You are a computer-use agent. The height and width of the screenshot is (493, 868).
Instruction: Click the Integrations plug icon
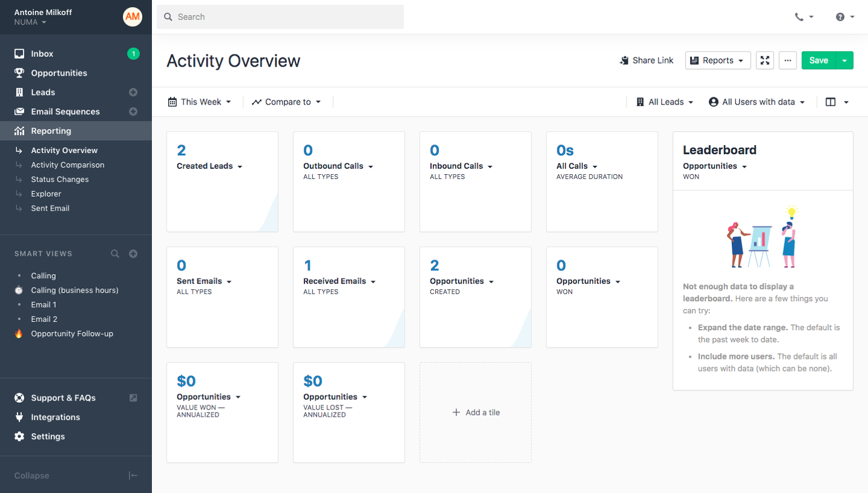click(19, 417)
